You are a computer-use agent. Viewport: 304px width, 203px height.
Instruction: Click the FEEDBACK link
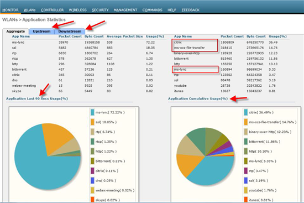coord(190,10)
